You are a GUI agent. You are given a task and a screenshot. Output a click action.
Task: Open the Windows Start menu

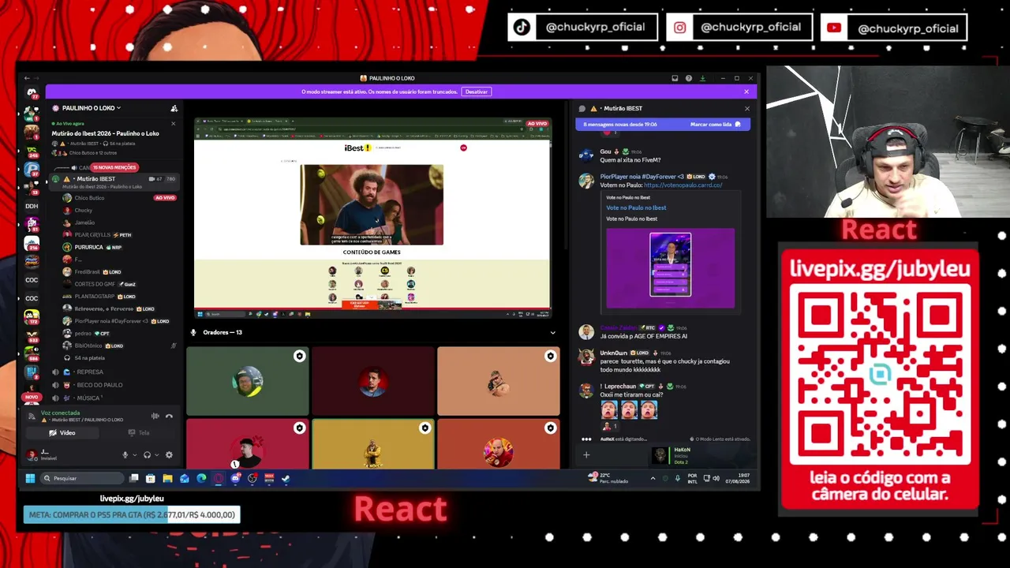pyautogui.click(x=30, y=478)
